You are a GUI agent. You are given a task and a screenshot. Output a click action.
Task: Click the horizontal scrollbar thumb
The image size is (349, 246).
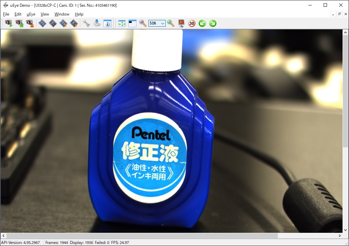[x=142, y=236]
